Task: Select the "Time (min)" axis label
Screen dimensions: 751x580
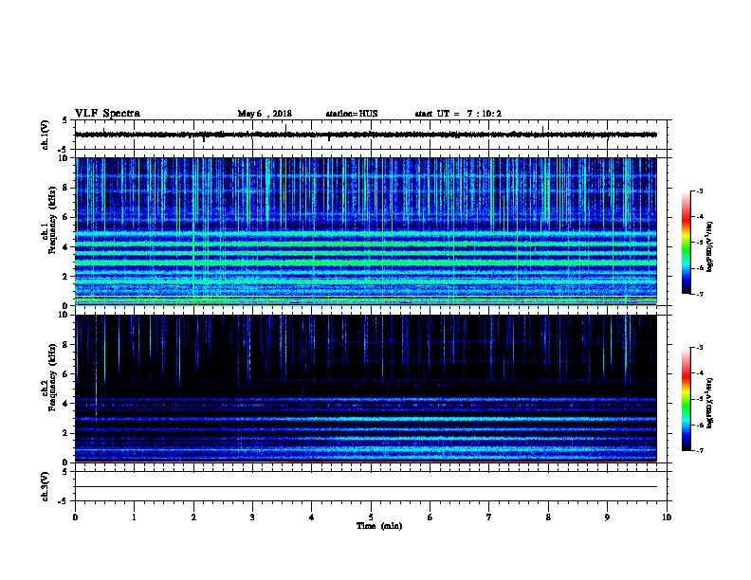Action: 379,526
